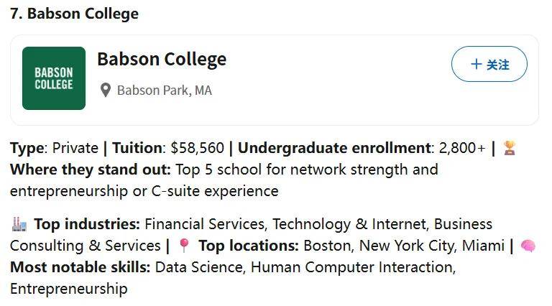Click the plus icon in follow button

pyautogui.click(x=476, y=64)
